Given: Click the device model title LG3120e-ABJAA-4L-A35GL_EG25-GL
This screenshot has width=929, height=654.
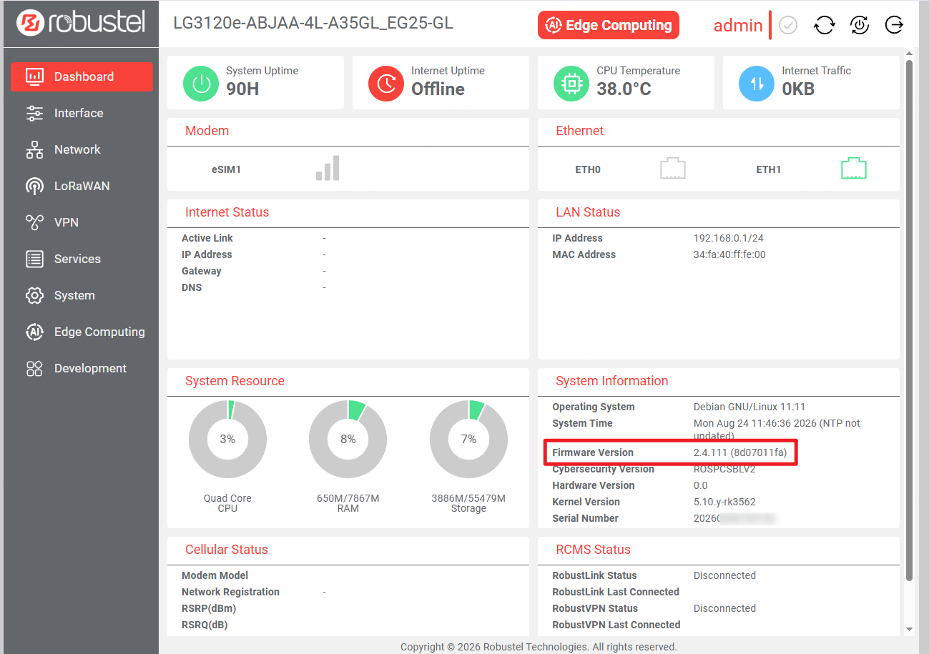Looking at the screenshot, I should (313, 23).
